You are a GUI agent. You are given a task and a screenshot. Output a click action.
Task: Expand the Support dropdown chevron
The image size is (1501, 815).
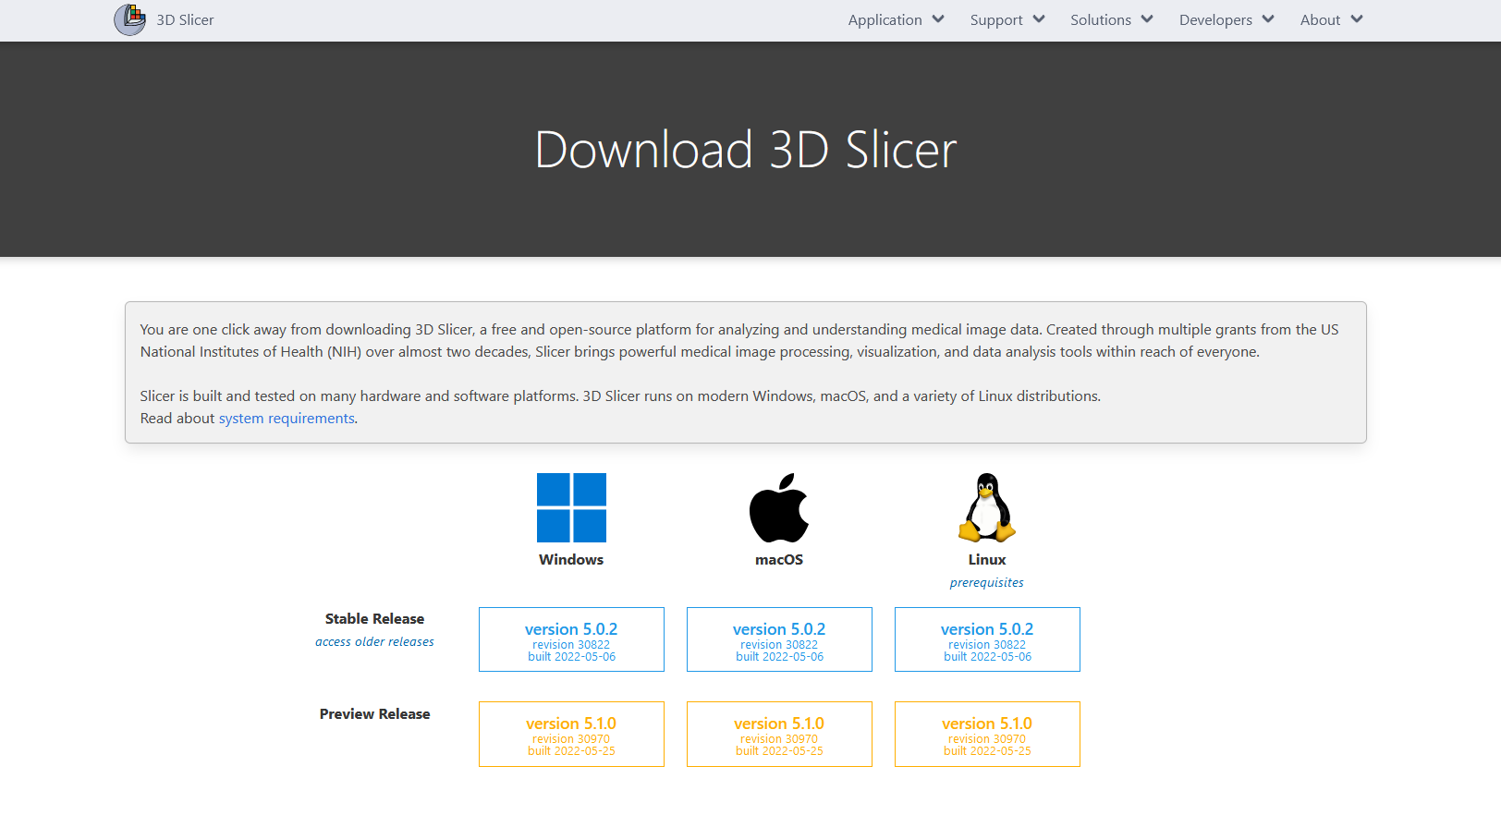coord(1039,19)
